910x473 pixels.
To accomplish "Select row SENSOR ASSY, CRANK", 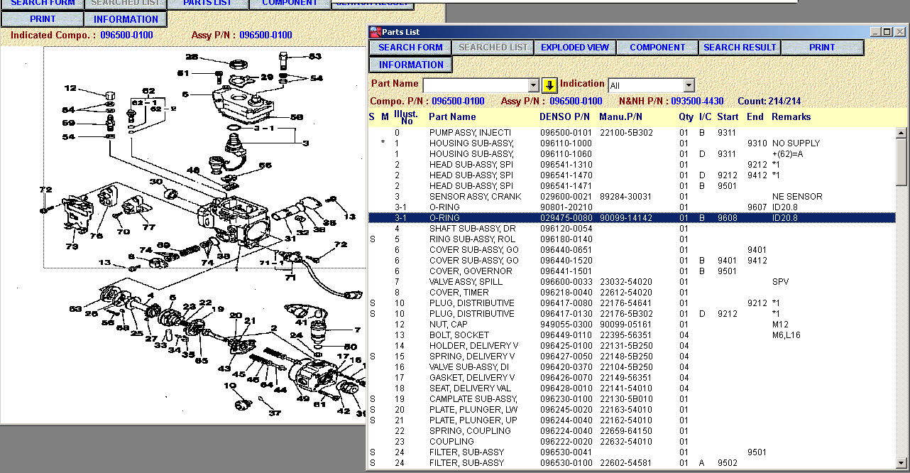I will pyautogui.click(x=632, y=197).
